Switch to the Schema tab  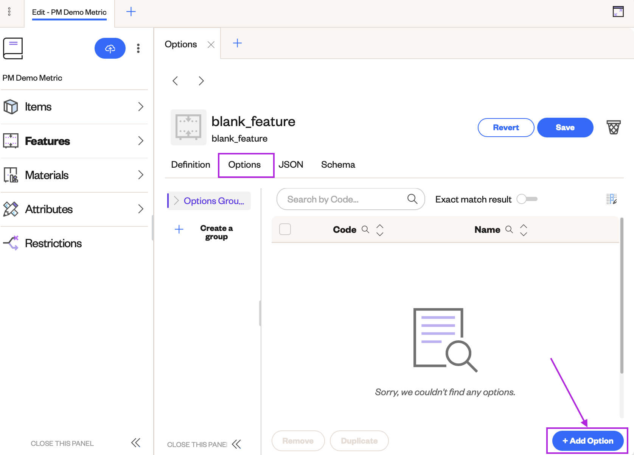point(338,165)
